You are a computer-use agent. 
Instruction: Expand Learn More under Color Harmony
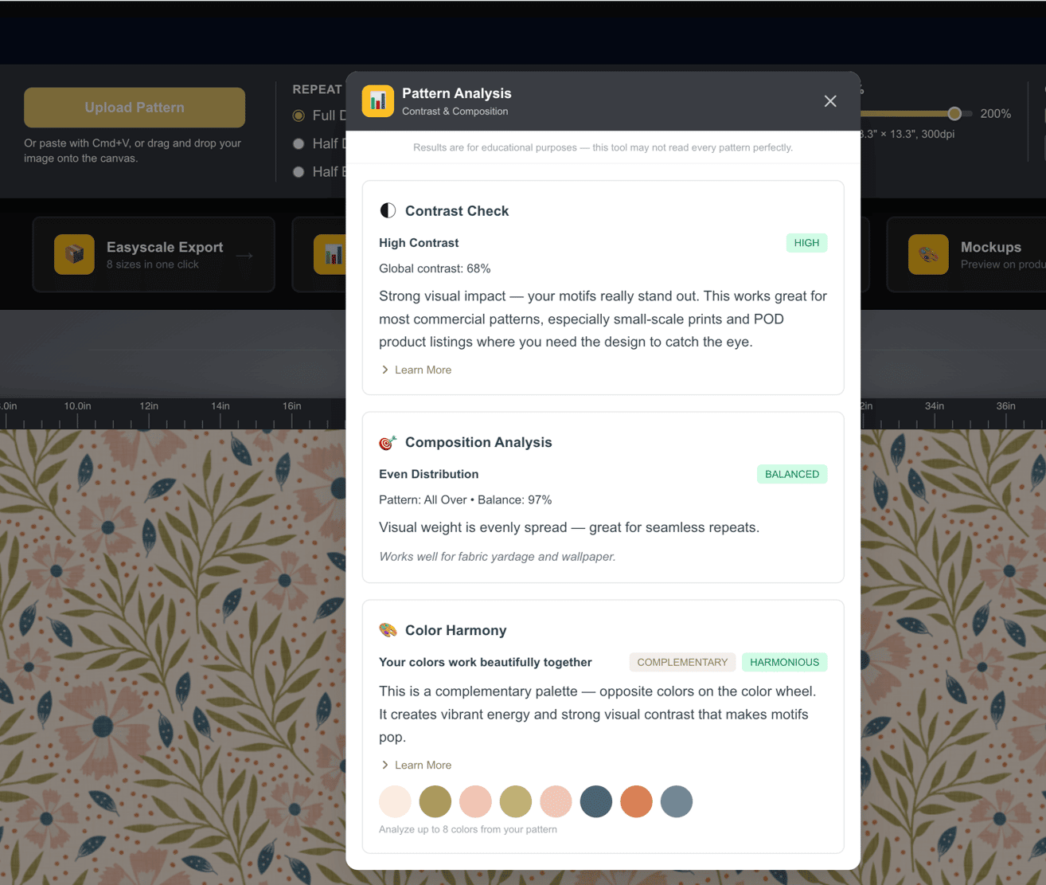coord(416,765)
